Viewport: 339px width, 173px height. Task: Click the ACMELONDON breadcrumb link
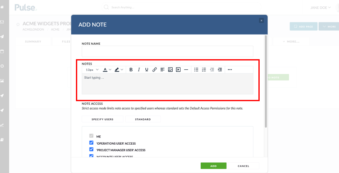tap(33, 29)
